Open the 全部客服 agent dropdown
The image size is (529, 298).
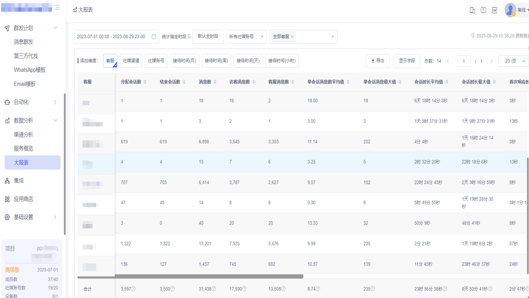tap(304, 36)
